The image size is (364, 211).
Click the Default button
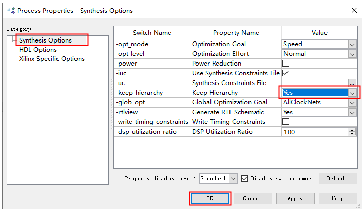click(x=337, y=178)
